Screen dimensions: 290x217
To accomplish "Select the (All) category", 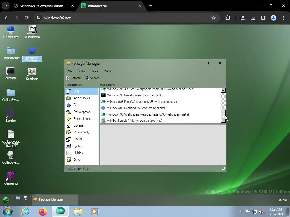I will click(x=81, y=91).
